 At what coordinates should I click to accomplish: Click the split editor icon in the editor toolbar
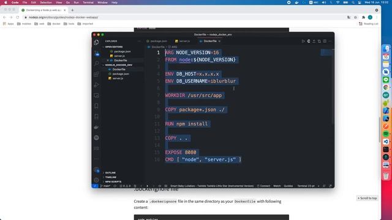point(325,41)
